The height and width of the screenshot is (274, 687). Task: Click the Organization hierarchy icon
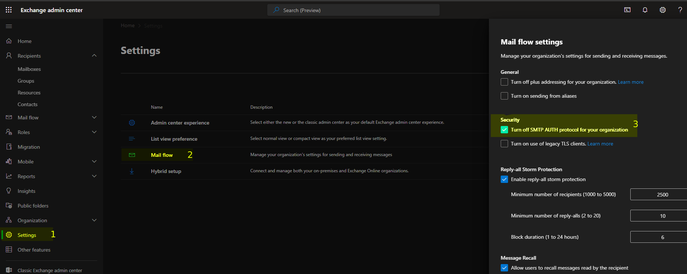(x=9, y=220)
